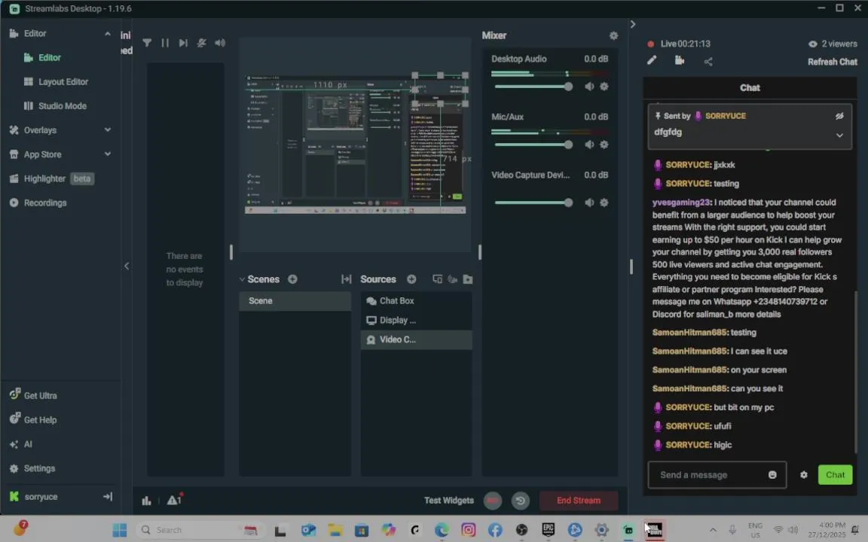Open Windows Start menu
The height and width of the screenshot is (542, 868).
[120, 530]
